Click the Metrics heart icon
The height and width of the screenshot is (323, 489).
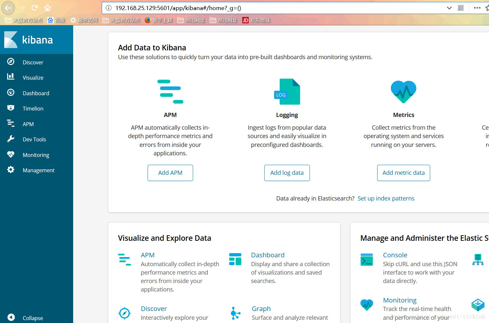pos(403,92)
